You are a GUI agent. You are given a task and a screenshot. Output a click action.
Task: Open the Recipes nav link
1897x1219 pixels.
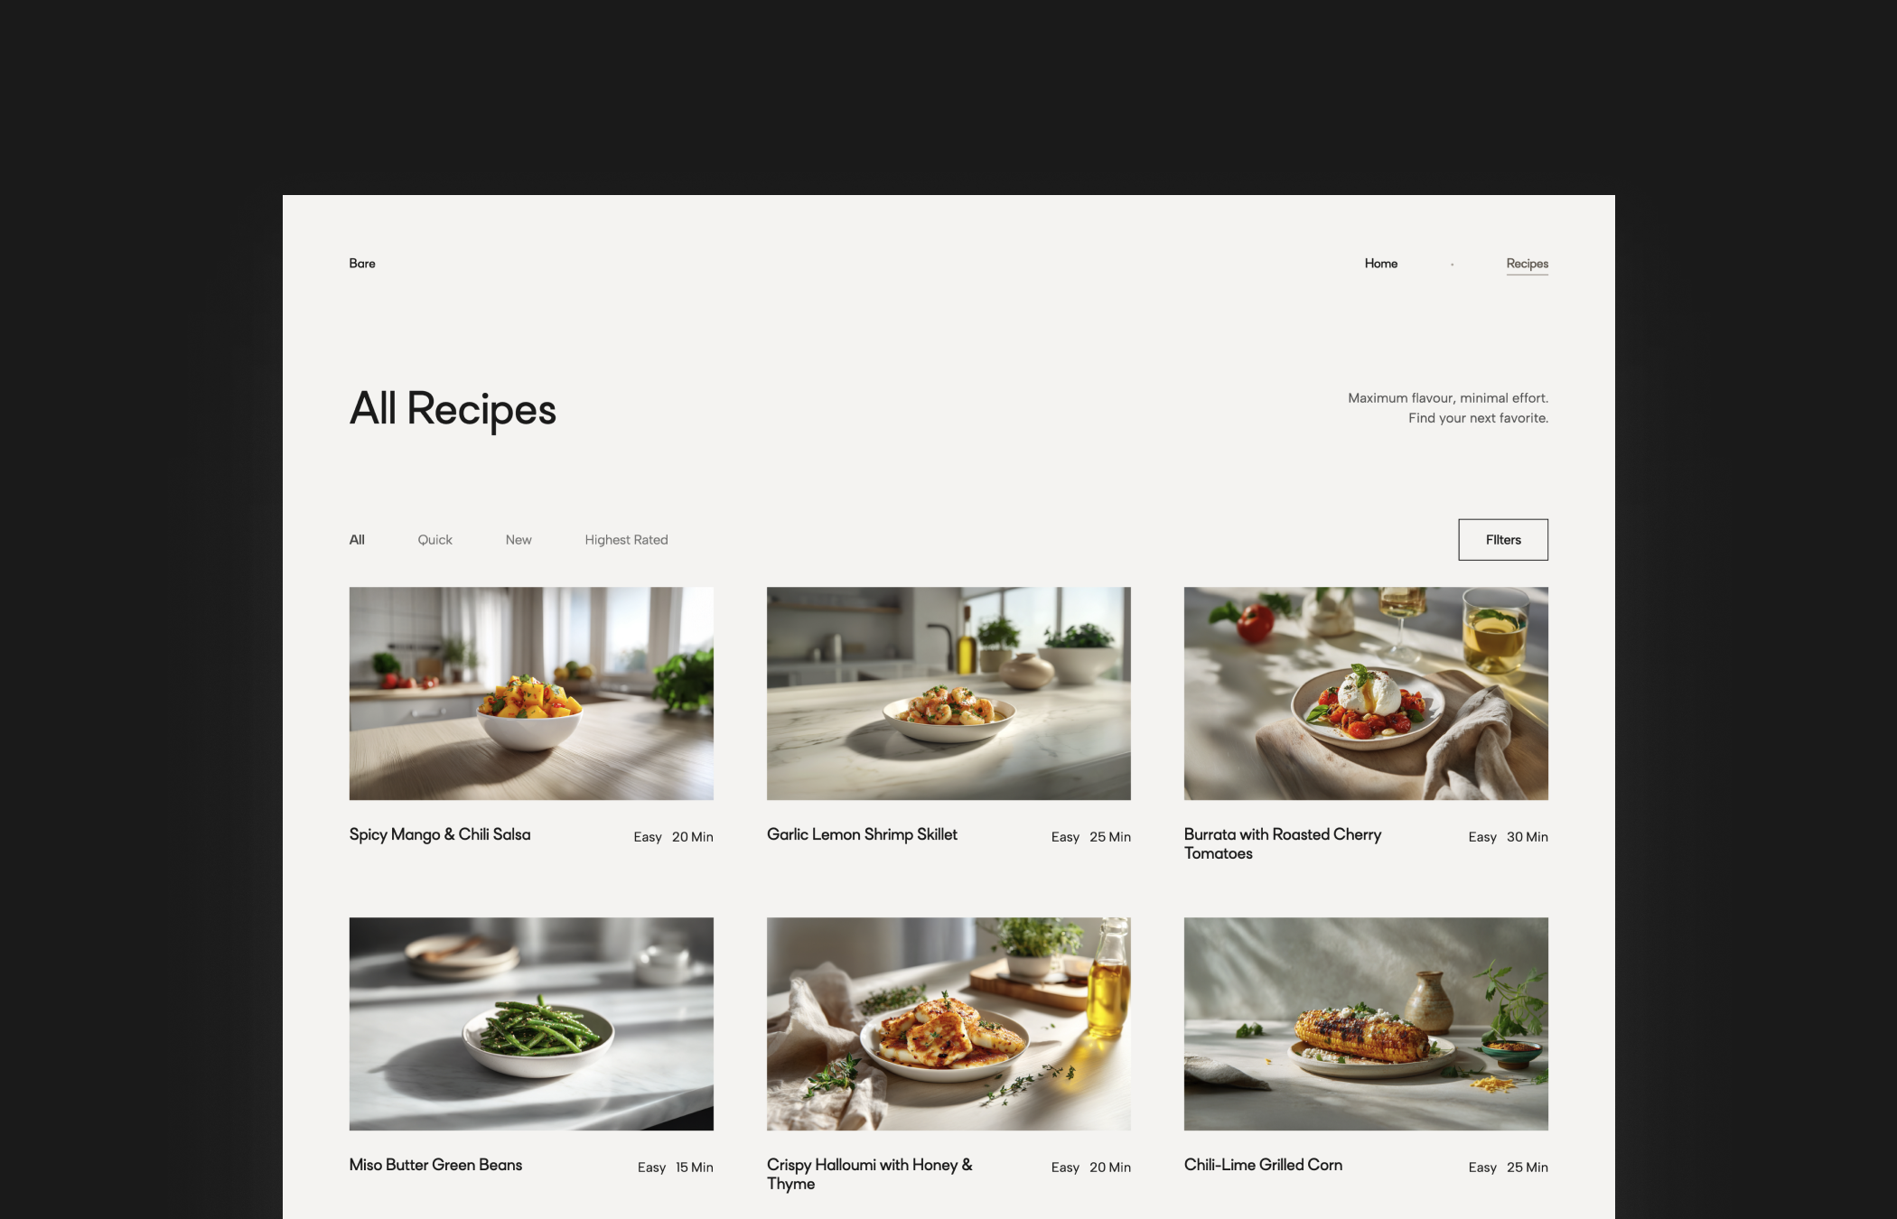pos(1527,264)
